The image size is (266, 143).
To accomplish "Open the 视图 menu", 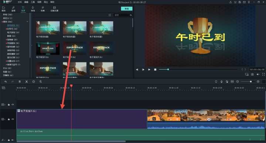I will (39, 2).
